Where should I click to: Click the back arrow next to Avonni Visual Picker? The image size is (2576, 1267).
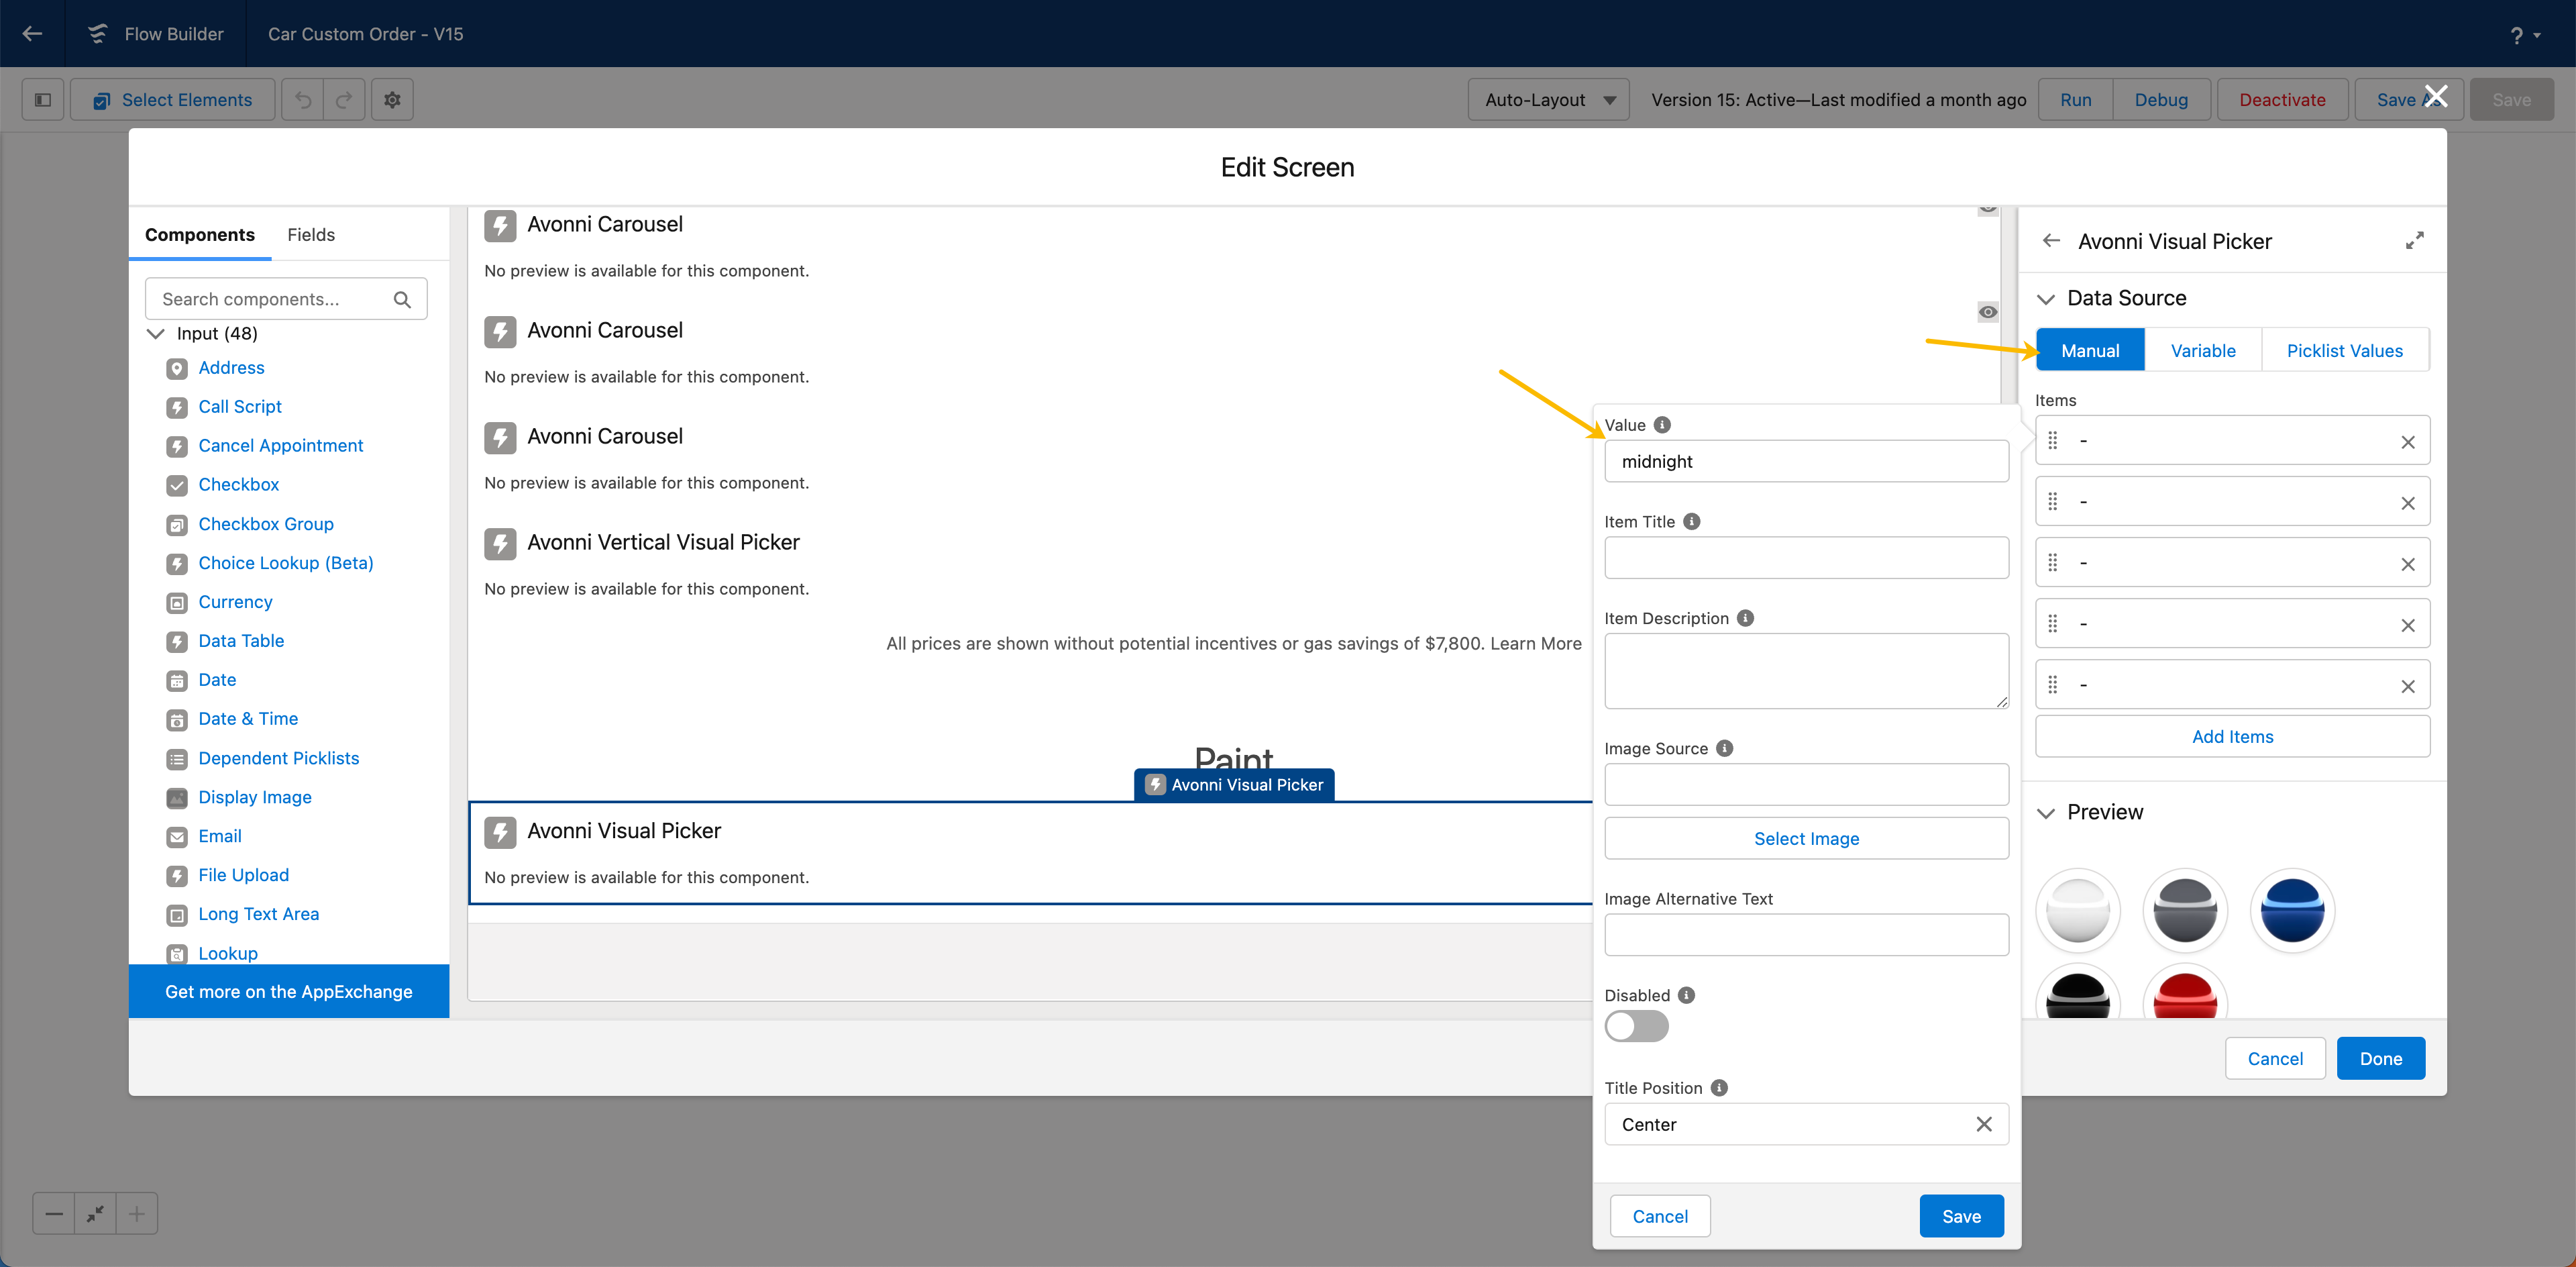(2051, 241)
